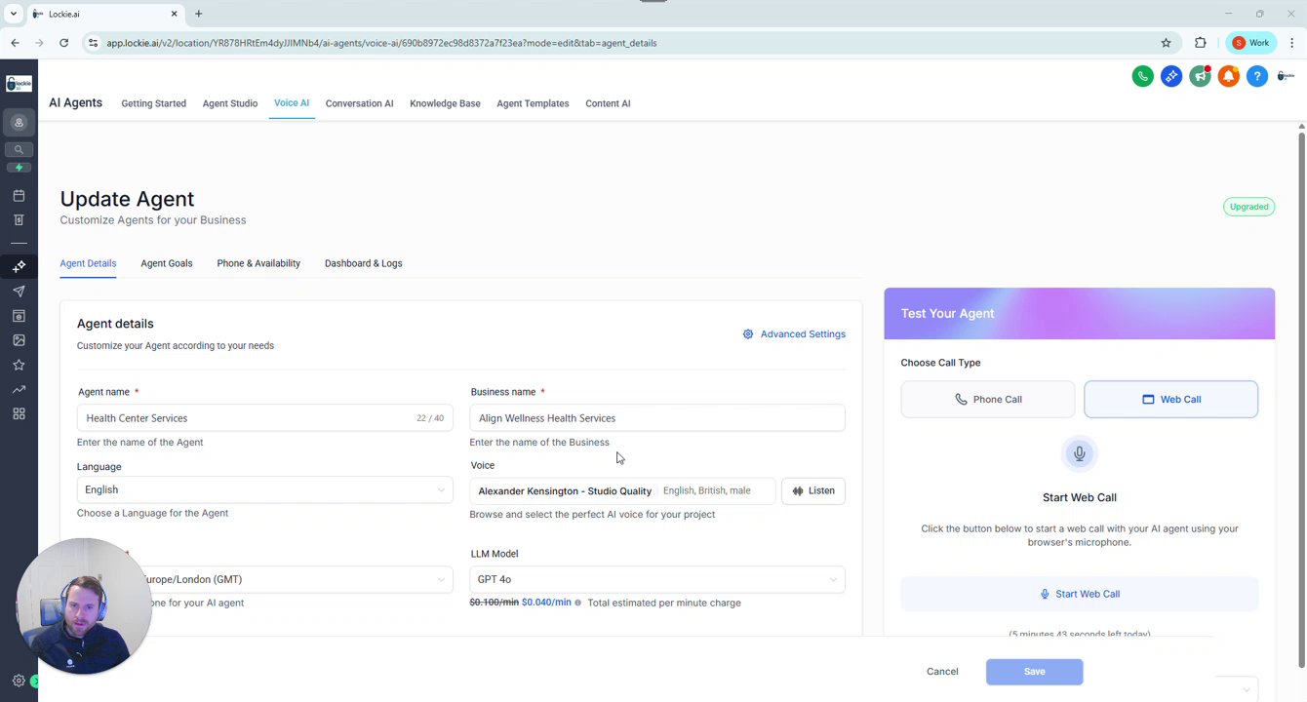The width and height of the screenshot is (1307, 702).
Task: Click the green Upgraded badge
Action: [x=1249, y=207]
